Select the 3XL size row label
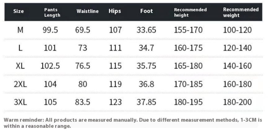The height and width of the screenshot is (133, 272). pyautogui.click(x=20, y=102)
